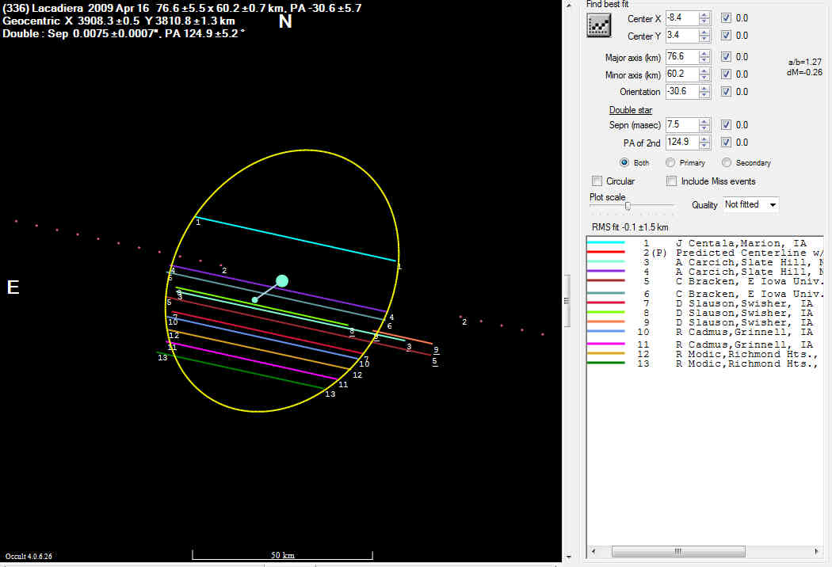The image size is (832, 567).
Task: Decrease Major axis with the down arrow
Action: [704, 60]
